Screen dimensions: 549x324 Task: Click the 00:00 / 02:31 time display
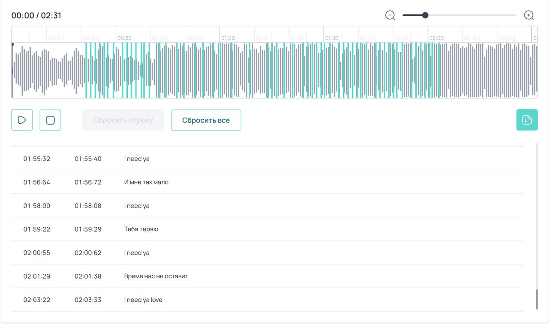[x=36, y=15]
